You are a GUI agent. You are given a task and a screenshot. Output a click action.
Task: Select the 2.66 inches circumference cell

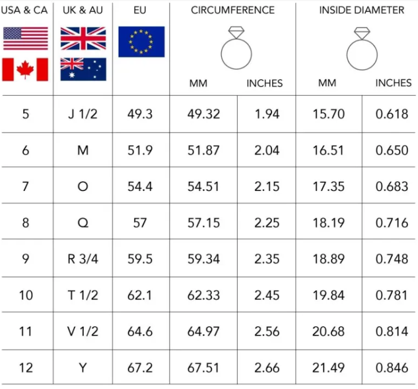pyautogui.click(x=267, y=368)
